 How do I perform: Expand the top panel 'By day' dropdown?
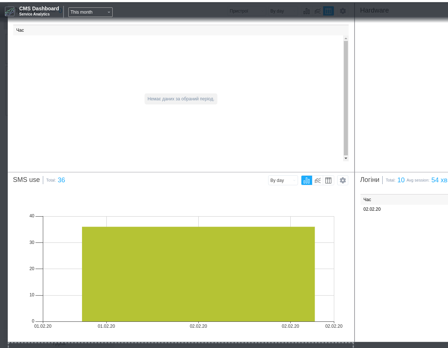[283, 11]
